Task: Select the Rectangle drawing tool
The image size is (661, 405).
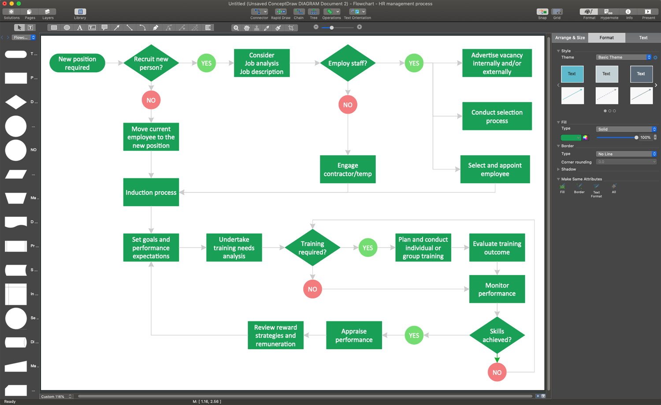Action: click(54, 27)
